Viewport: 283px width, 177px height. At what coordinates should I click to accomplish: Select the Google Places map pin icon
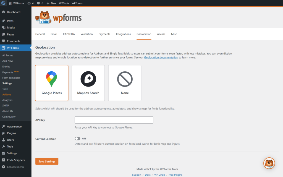tap(51, 79)
